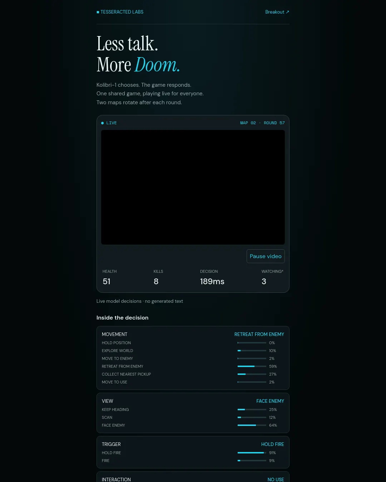Screen dimensions: 386x482
Task: Click the EXPLORE WORLD row label
Action: [x=117, y=351]
